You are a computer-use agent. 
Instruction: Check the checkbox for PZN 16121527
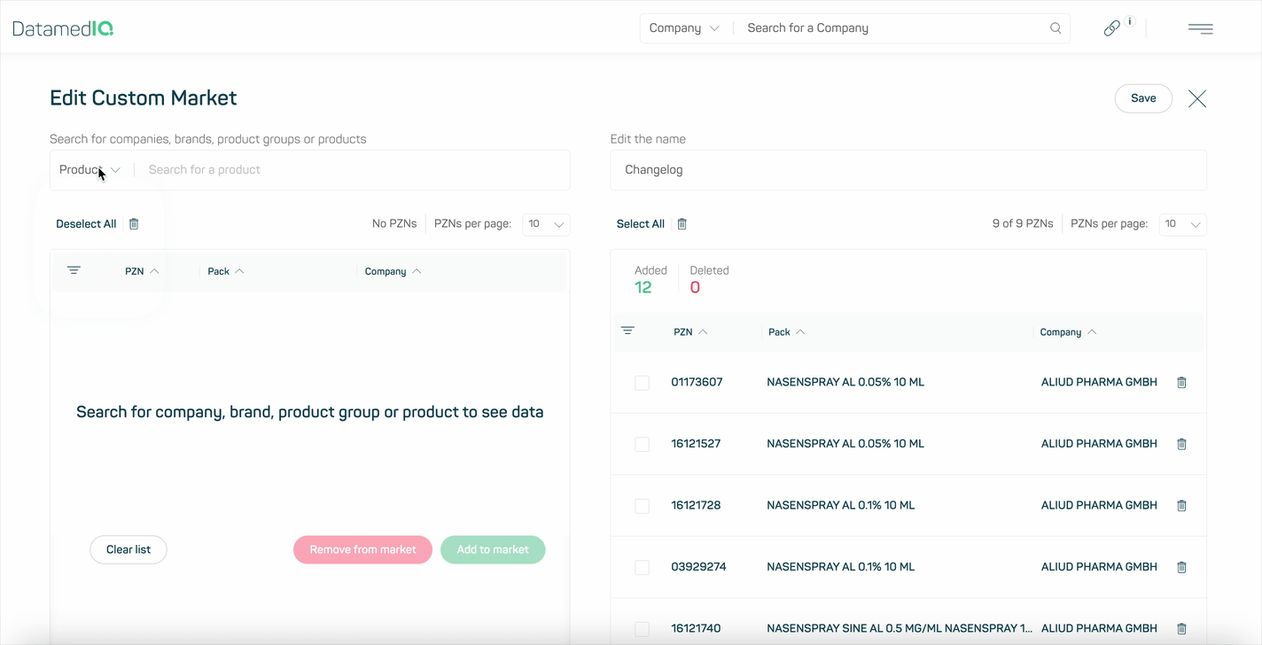(x=642, y=444)
